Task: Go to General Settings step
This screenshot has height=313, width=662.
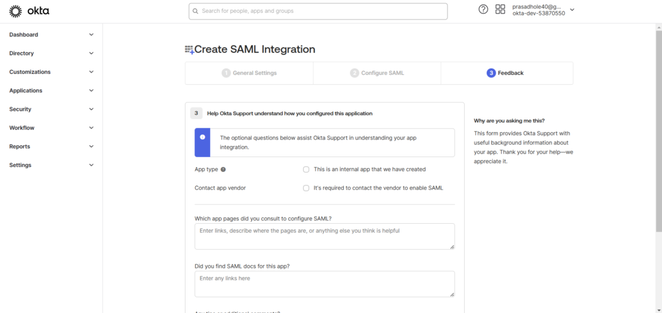Action: pos(249,73)
